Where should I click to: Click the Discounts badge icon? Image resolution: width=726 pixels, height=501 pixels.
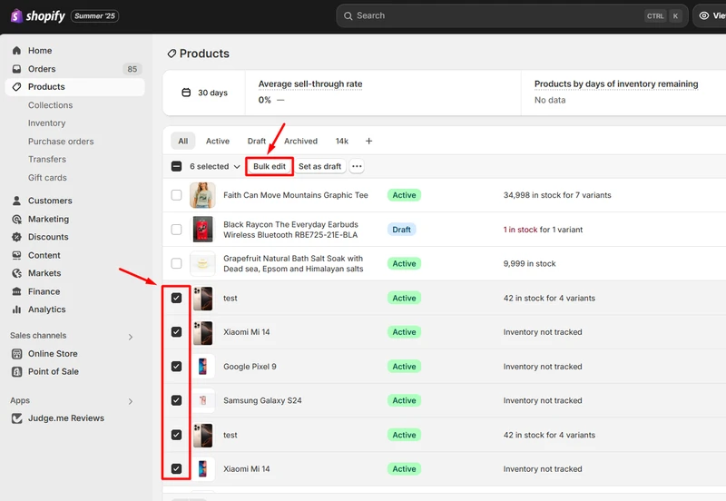coord(16,237)
